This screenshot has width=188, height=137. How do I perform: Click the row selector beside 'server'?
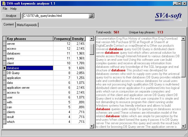click(5, 44)
